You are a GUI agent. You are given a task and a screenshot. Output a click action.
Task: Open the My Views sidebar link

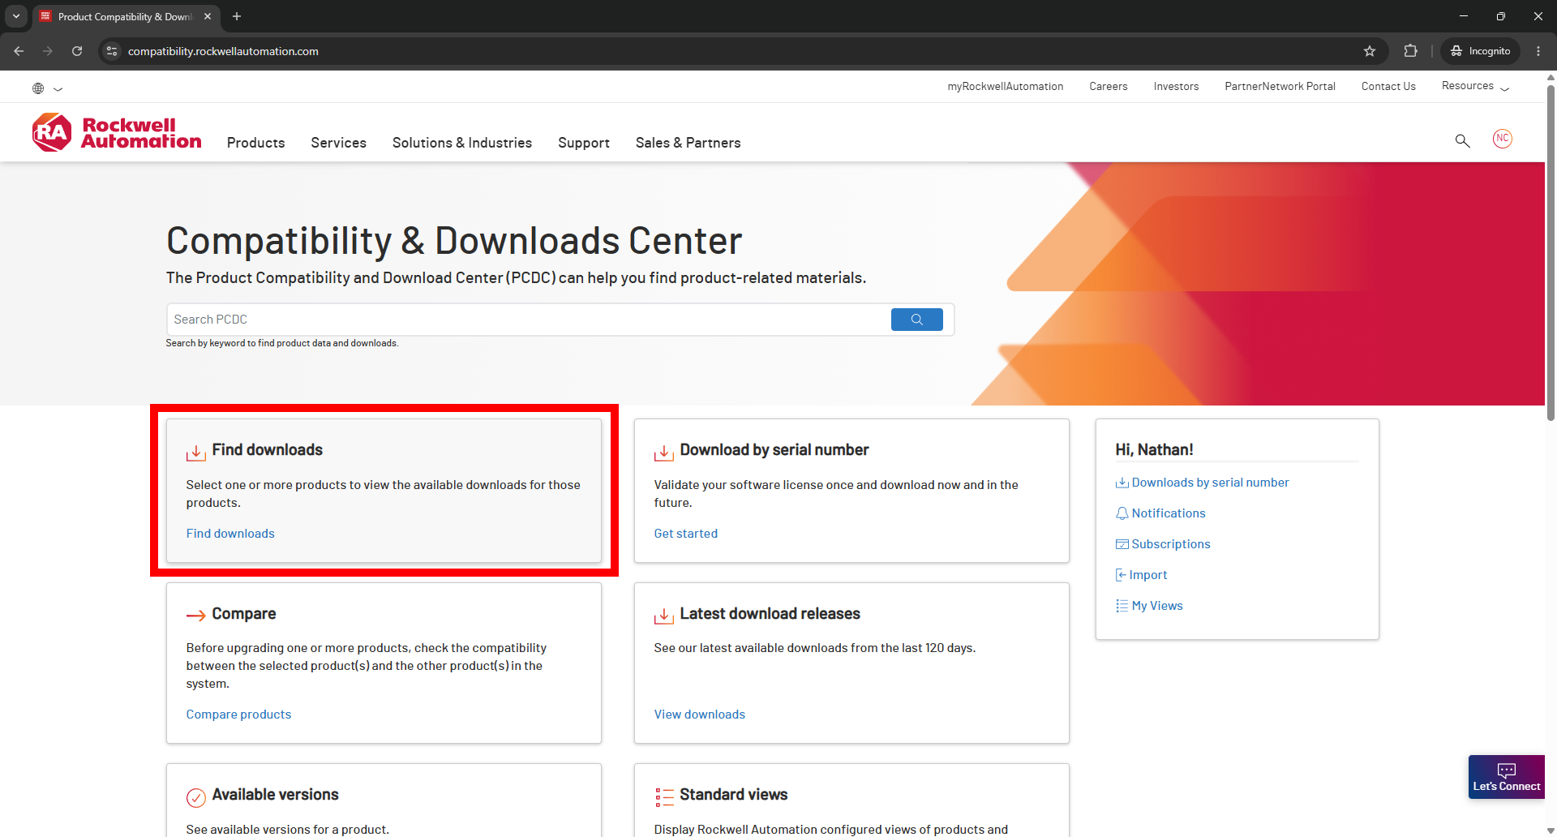(x=1157, y=606)
